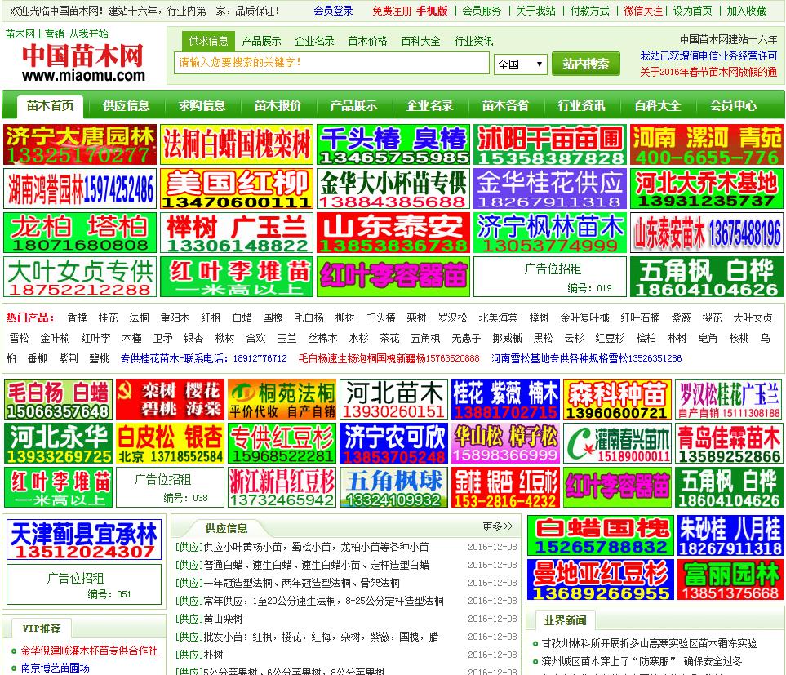Open 供应信息 in main navigation
Screen dimensions: 786x675
126,106
